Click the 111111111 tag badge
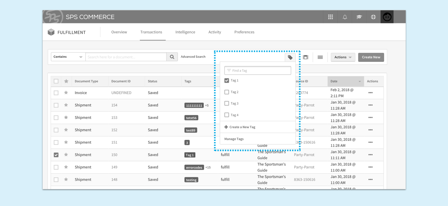This screenshot has width=448, height=206. point(194,106)
